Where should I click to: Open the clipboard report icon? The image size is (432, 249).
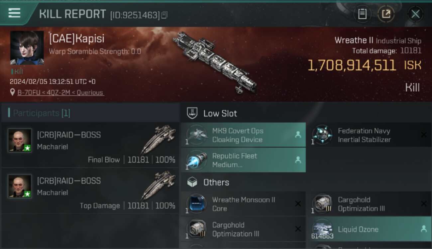(362, 14)
